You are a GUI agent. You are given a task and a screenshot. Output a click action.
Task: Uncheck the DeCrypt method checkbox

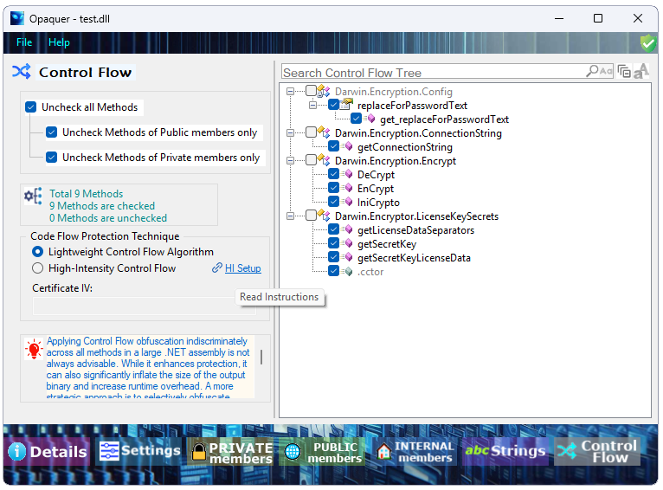[333, 174]
